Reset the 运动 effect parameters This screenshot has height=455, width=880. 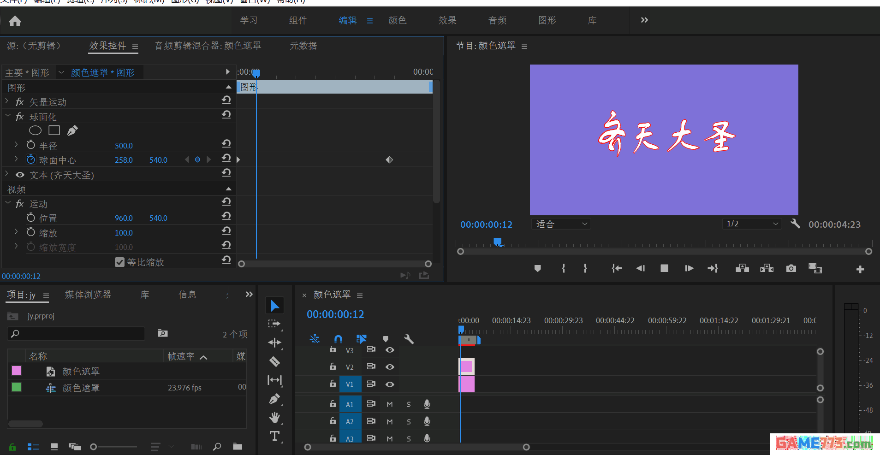click(226, 201)
